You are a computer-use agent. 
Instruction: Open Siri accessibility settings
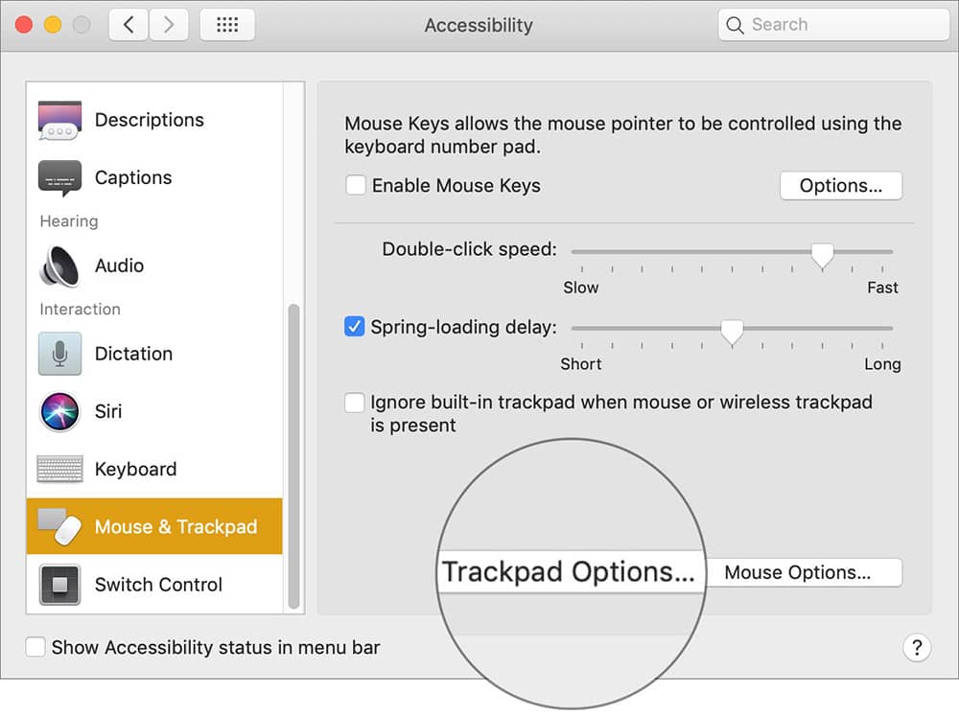pos(59,411)
